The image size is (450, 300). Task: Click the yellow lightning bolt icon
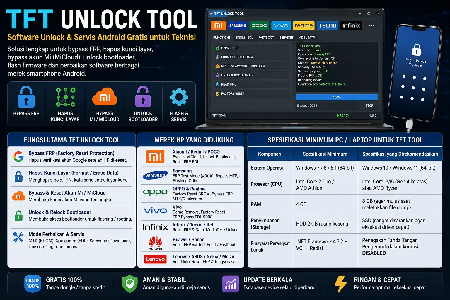341,284
